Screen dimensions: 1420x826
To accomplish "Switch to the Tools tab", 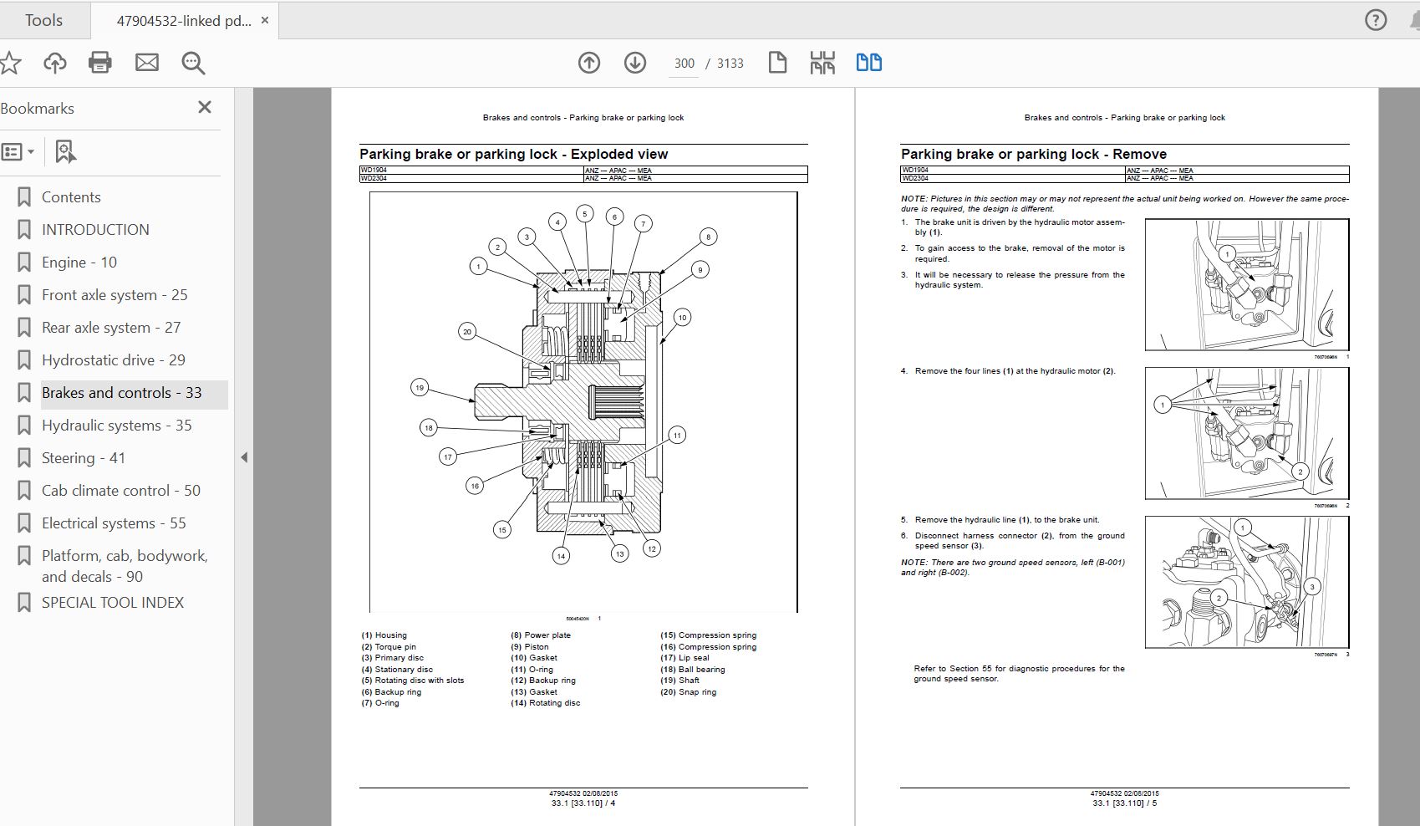I will (x=43, y=20).
